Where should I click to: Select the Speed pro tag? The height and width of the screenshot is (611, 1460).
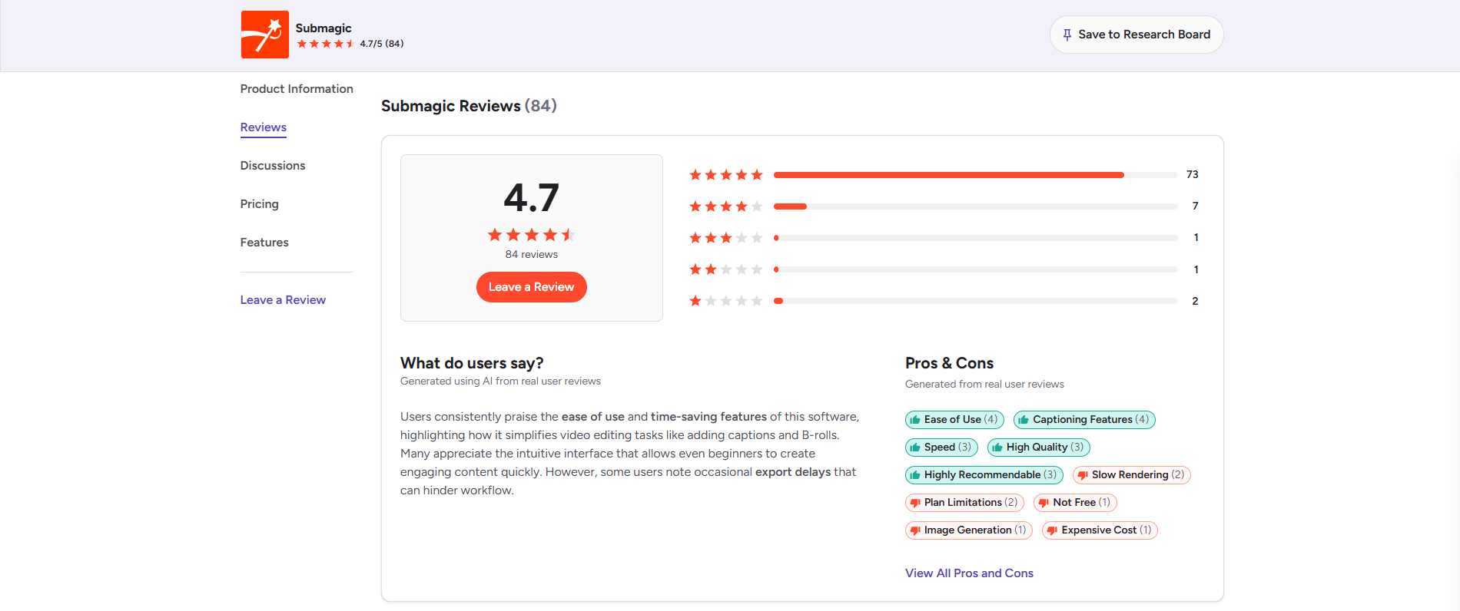click(941, 448)
